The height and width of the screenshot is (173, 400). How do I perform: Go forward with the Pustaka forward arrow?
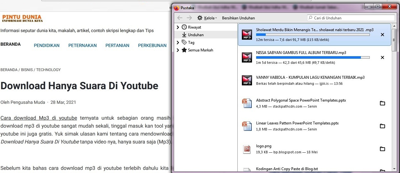(189, 18)
